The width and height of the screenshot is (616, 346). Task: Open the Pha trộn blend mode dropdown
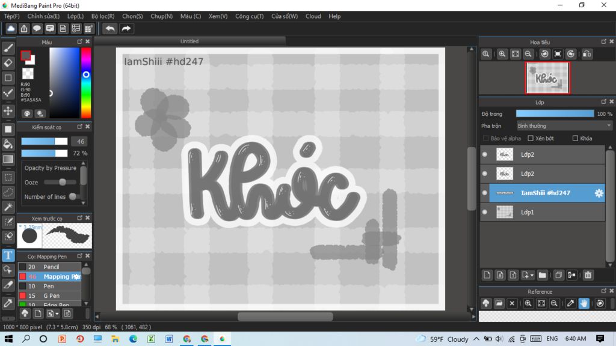click(564, 126)
